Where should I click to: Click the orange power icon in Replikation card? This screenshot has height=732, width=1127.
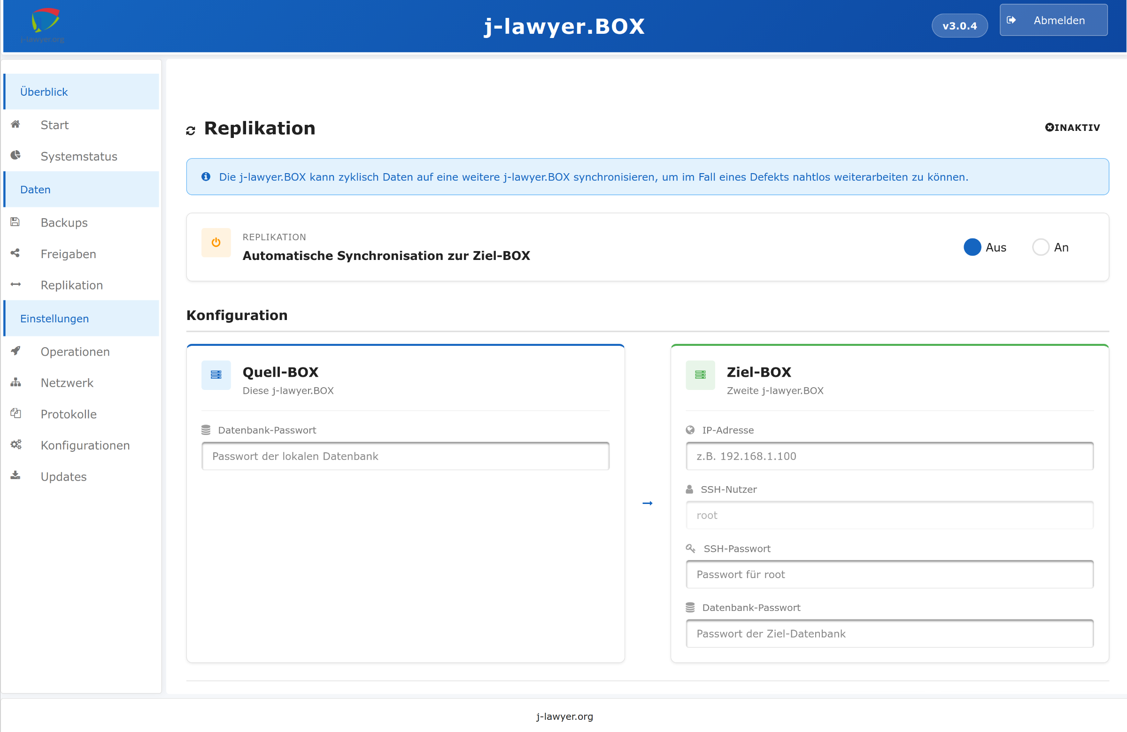(216, 243)
